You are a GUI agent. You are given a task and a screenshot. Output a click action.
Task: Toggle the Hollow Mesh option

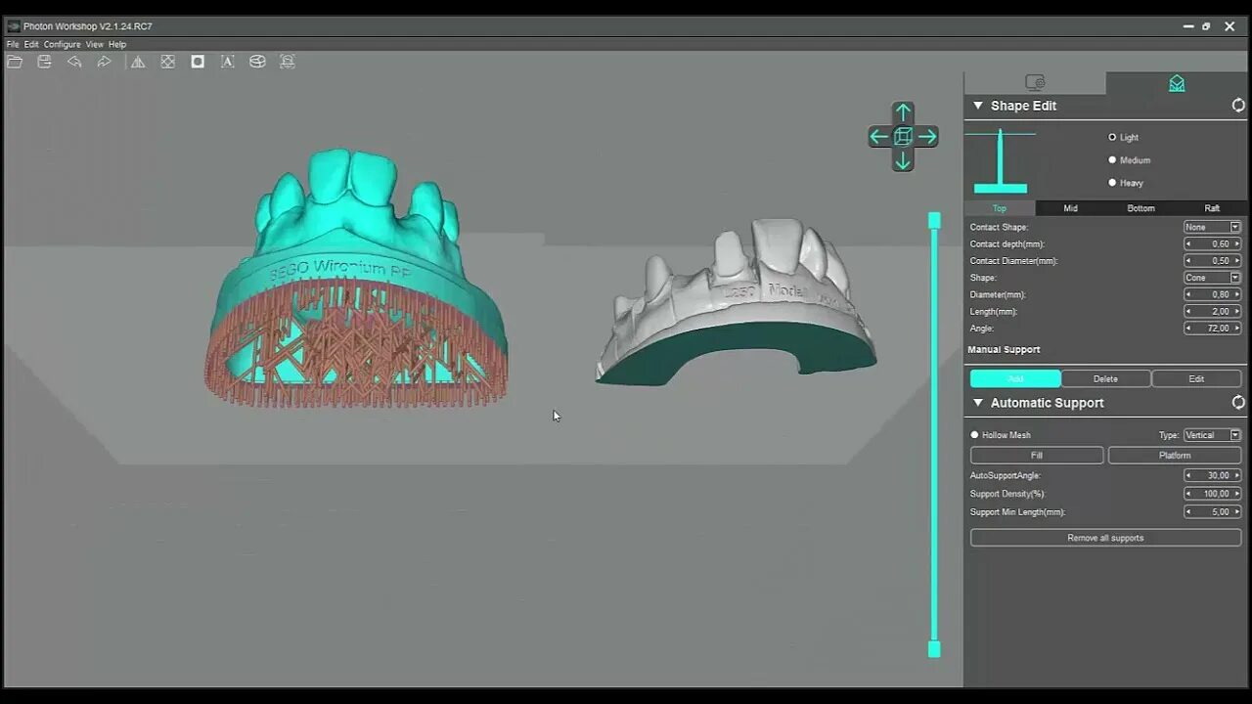[974, 435]
